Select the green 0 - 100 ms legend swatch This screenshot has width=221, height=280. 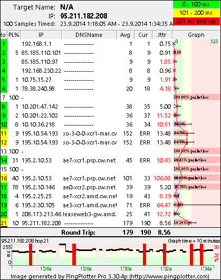point(196,4)
